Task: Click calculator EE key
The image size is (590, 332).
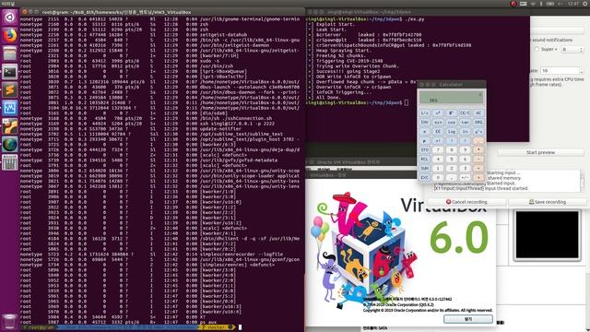Action: [x=438, y=131]
